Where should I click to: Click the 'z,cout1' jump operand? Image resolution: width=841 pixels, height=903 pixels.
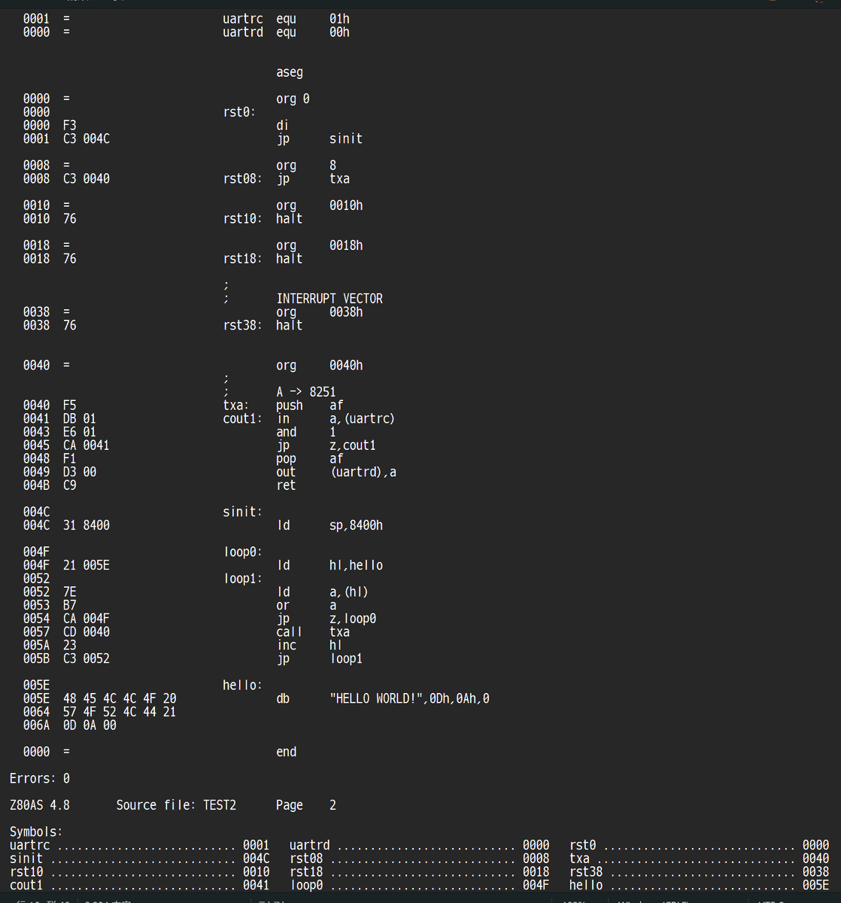353,445
